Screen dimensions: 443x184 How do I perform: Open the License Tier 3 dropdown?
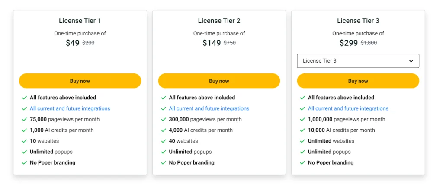[358, 61]
